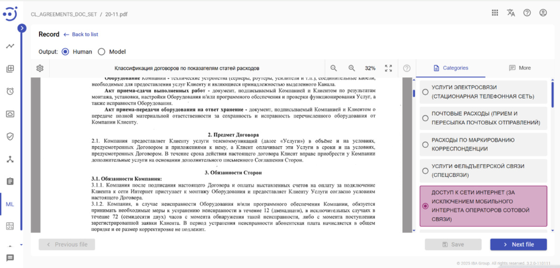This screenshot has height=268, width=560.
Task: Switch to the Categories tab
Action: pos(451,68)
